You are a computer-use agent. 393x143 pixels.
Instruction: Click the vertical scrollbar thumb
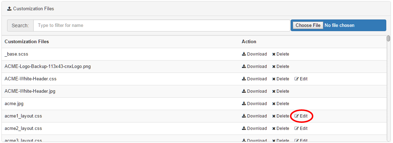[x=388, y=39]
